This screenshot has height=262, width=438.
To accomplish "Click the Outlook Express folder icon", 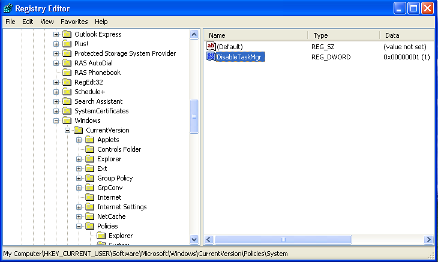I will (x=67, y=34).
